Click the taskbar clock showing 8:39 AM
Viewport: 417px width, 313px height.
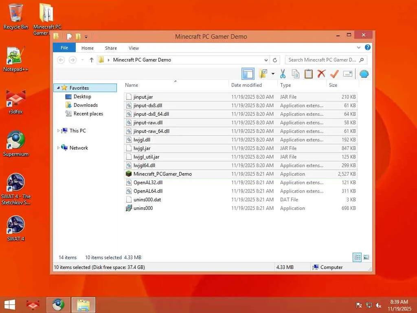[399, 305]
